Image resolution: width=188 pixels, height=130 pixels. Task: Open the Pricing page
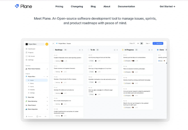click(59, 7)
